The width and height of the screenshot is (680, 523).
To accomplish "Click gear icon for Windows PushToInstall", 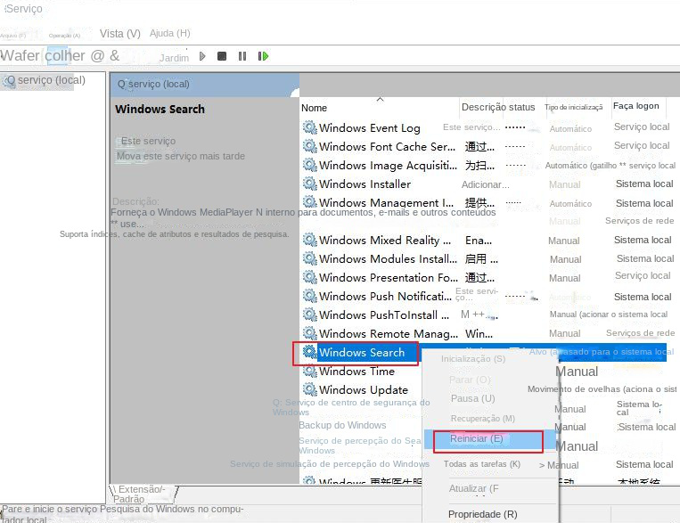I will 309,315.
